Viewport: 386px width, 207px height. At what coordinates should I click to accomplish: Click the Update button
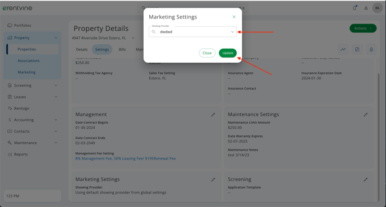click(228, 53)
